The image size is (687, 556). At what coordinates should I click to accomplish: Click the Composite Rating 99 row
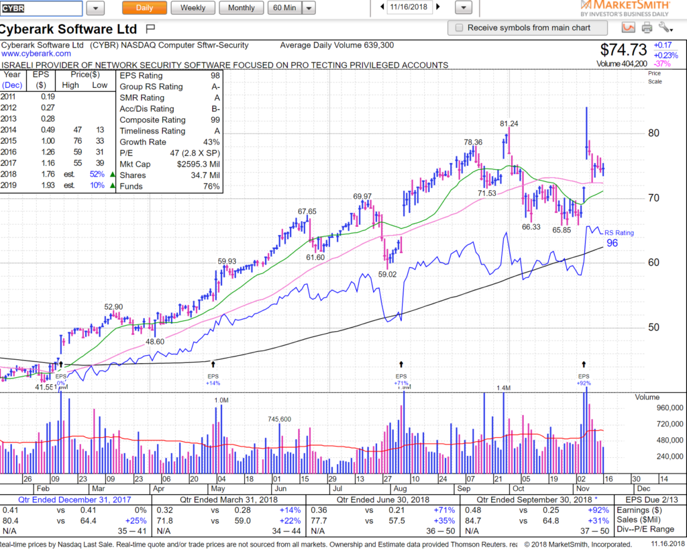pyautogui.click(x=170, y=120)
